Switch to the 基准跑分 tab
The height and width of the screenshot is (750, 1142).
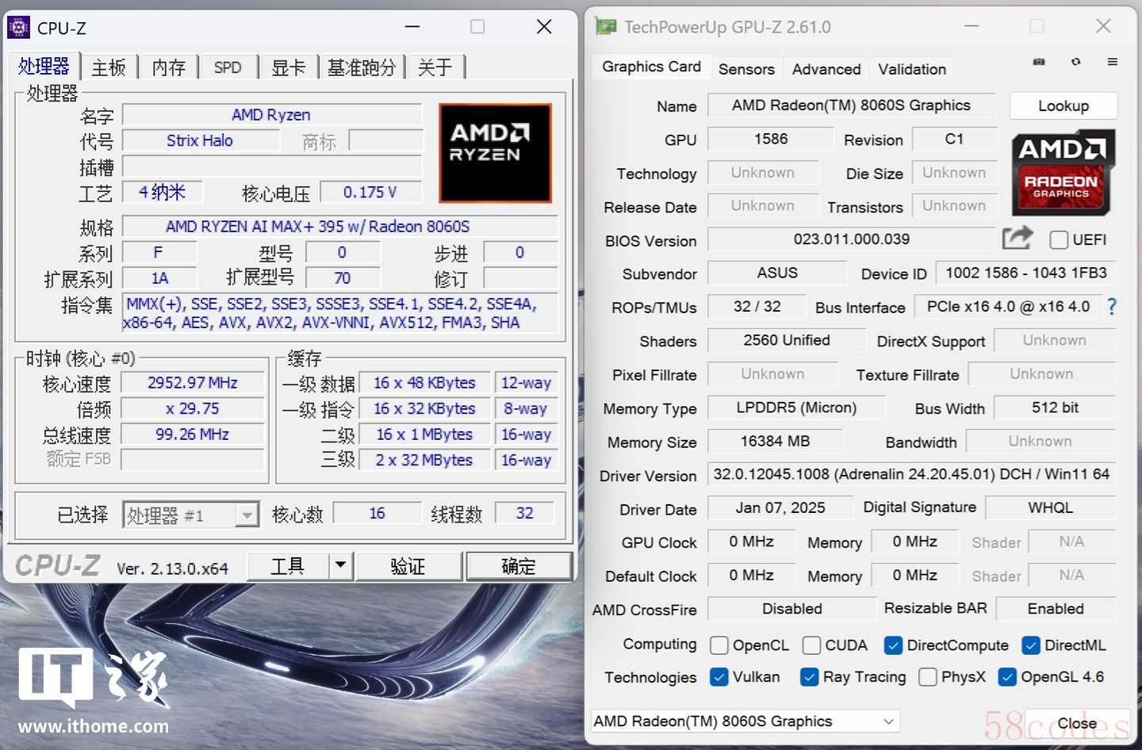[x=362, y=68]
